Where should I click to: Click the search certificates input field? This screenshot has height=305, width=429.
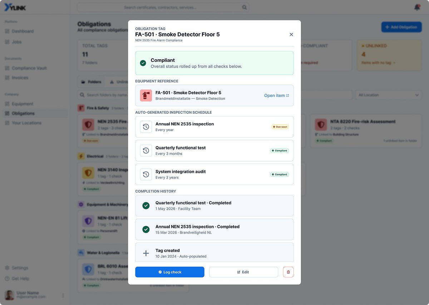(x=163, y=7)
